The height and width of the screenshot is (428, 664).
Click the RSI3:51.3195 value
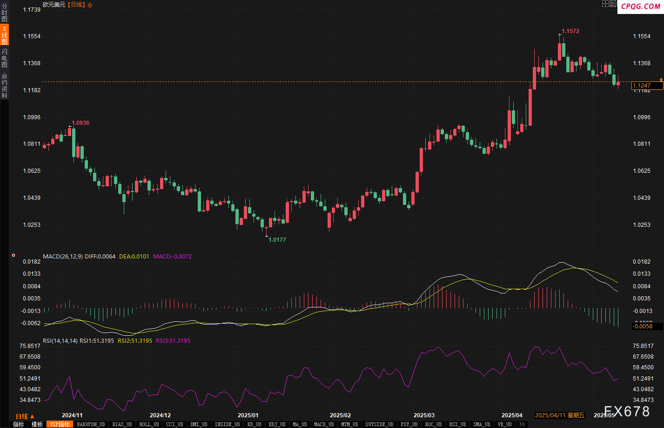tap(173, 341)
